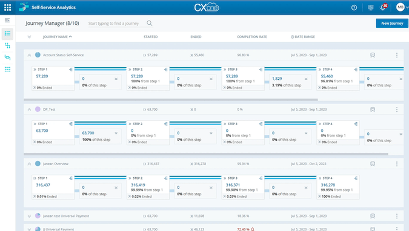Collapse the DP_Test journey row
The width and height of the screenshot is (409, 231).
tap(29, 109)
